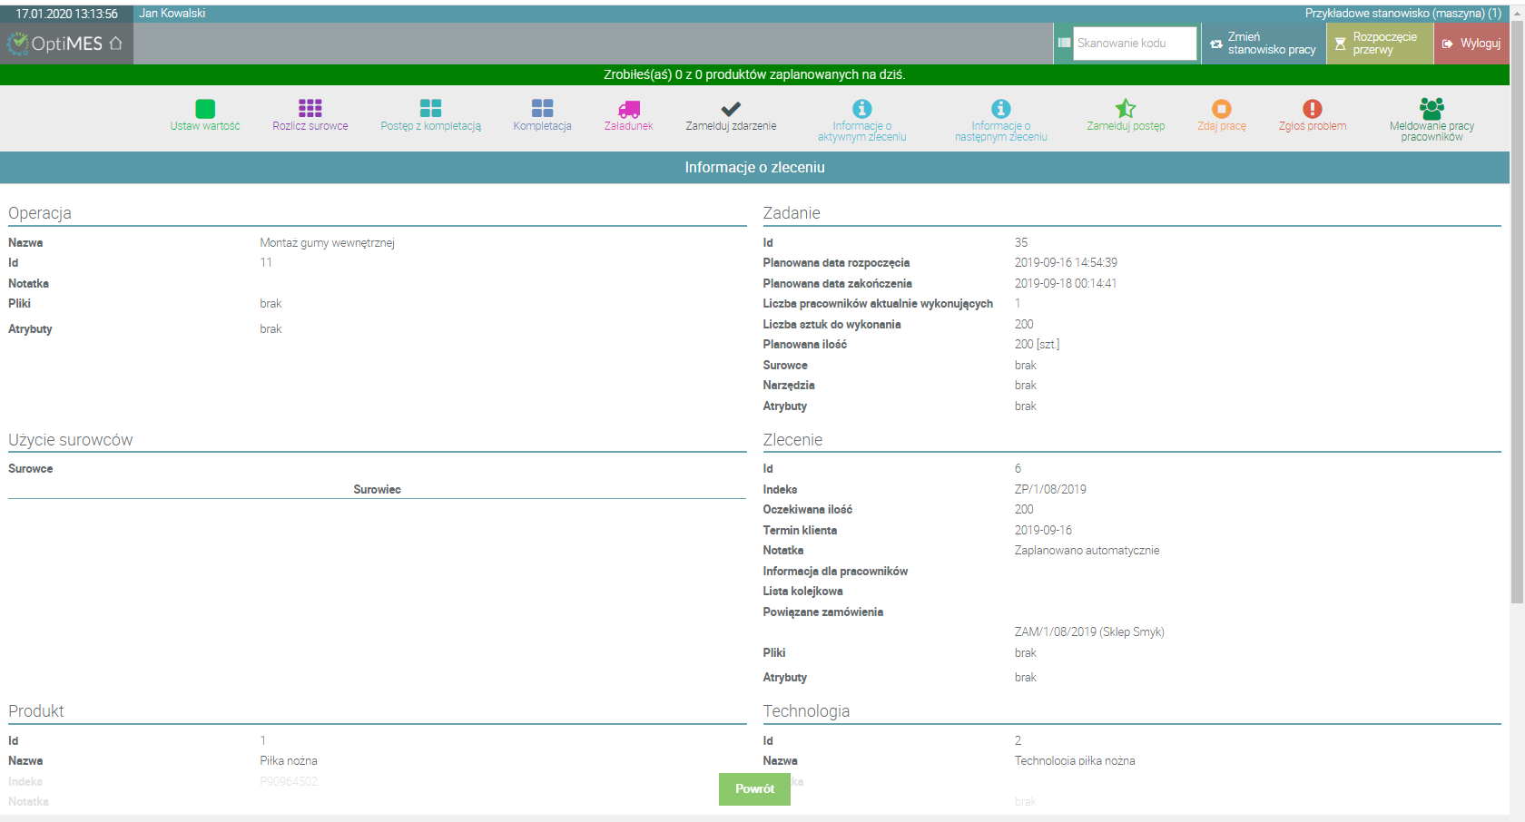Viewport: 1525px width, 822px height.
Task: Click the Skanowanie kodu input field
Action: [x=1135, y=43]
